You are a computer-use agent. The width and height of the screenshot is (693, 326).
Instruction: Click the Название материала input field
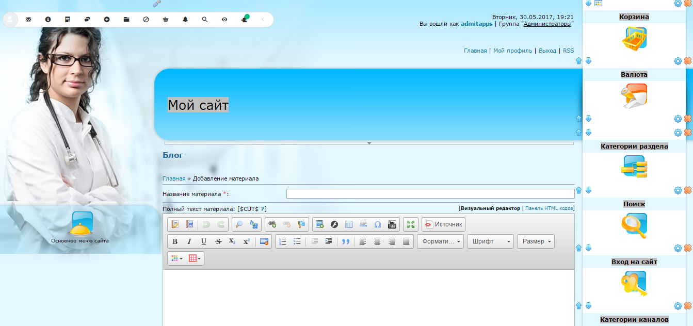431,193
